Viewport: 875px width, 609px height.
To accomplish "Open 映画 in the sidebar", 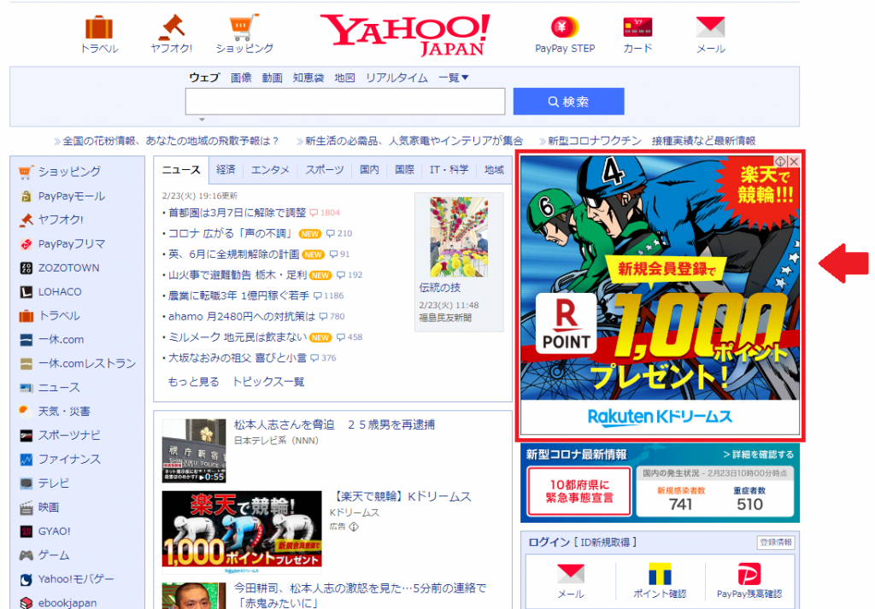I will (x=49, y=507).
